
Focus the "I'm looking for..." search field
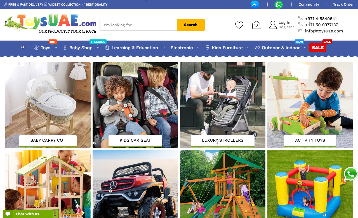tap(138, 25)
